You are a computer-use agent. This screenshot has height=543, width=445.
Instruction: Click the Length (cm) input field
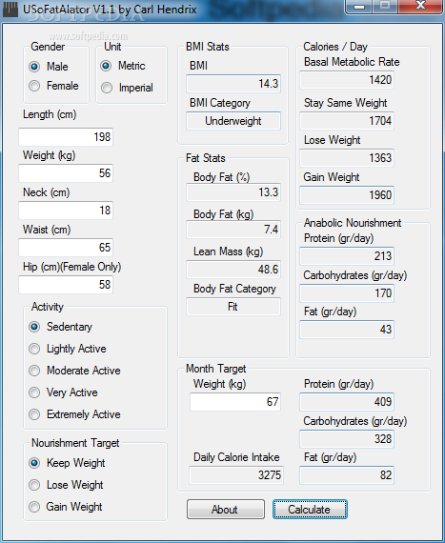pos(66,137)
